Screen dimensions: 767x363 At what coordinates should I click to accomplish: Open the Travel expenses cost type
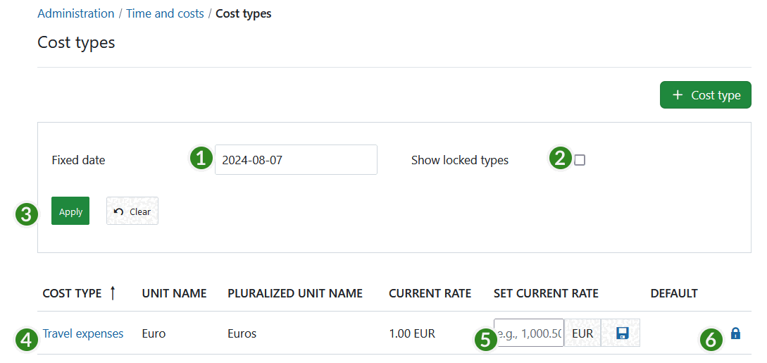pyautogui.click(x=83, y=333)
